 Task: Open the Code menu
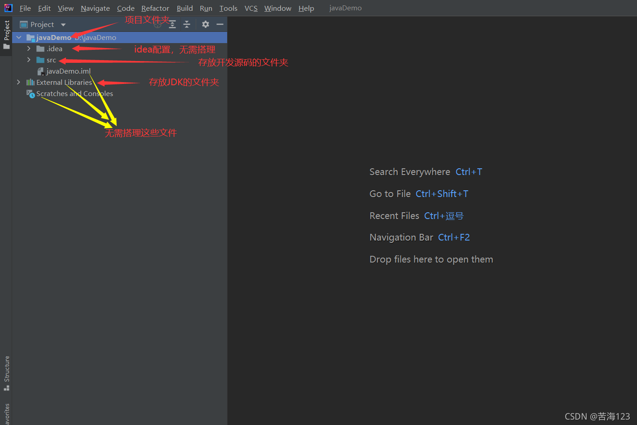(x=126, y=8)
